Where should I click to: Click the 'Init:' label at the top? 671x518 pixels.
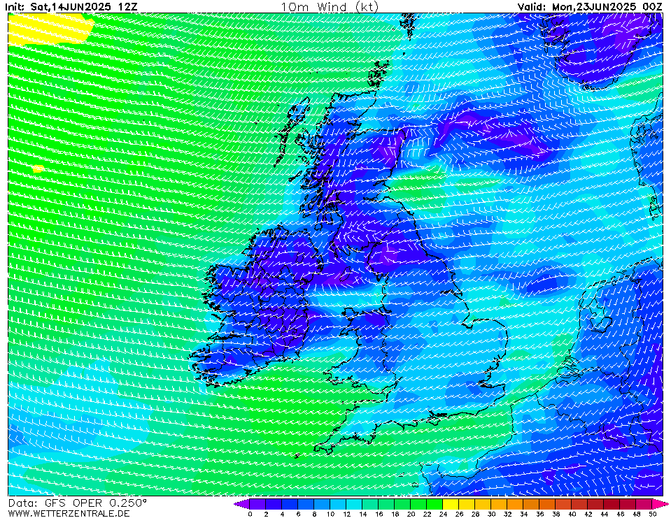(x=15, y=7)
